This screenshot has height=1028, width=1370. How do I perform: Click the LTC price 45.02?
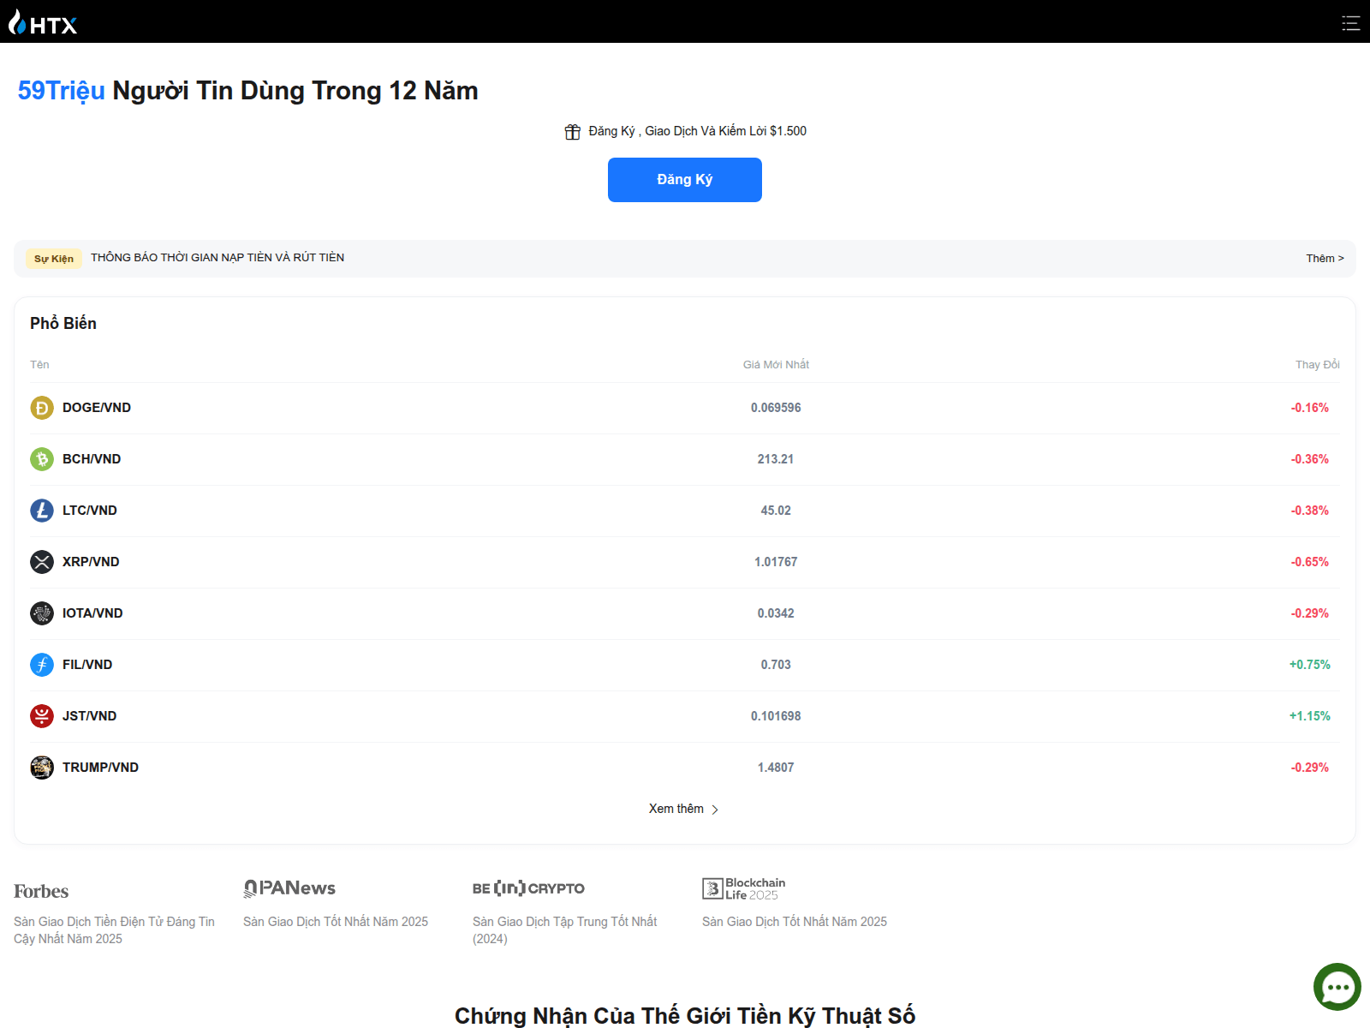click(776, 511)
